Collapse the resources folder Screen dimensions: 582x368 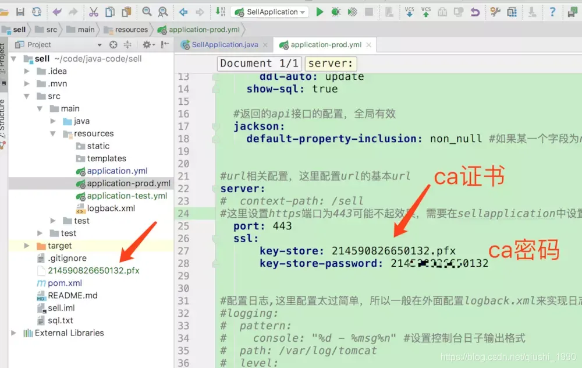coord(53,133)
